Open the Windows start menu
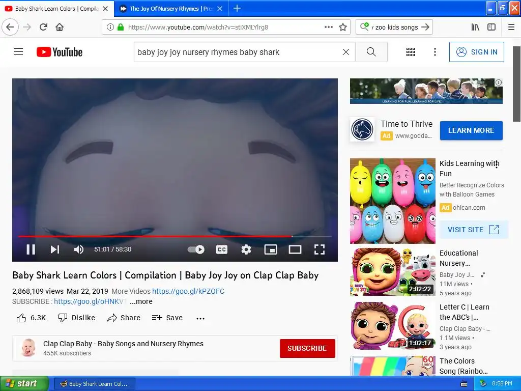 click(23, 384)
